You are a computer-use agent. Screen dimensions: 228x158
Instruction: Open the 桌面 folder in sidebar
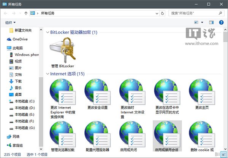pos(16,94)
